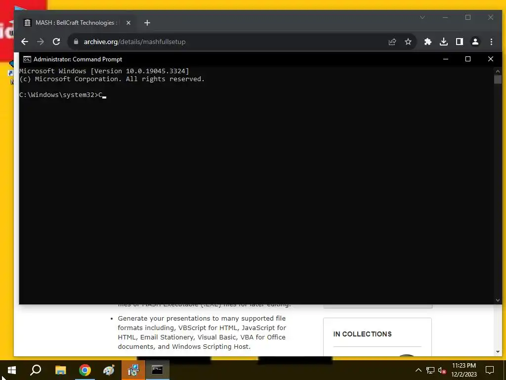The height and width of the screenshot is (380, 506).
Task: Maximize the Command Prompt window
Action: pos(468,59)
